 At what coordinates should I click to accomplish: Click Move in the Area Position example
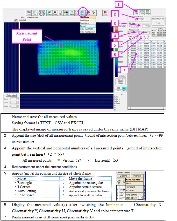coord(134,183)
